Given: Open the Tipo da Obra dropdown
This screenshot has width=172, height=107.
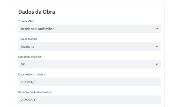Looking at the screenshot, I should (89, 29).
